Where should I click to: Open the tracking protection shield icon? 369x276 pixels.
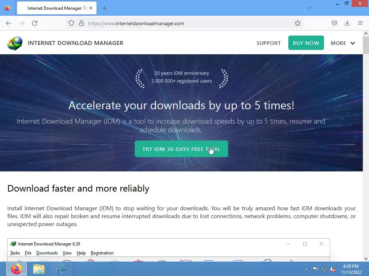point(71,23)
